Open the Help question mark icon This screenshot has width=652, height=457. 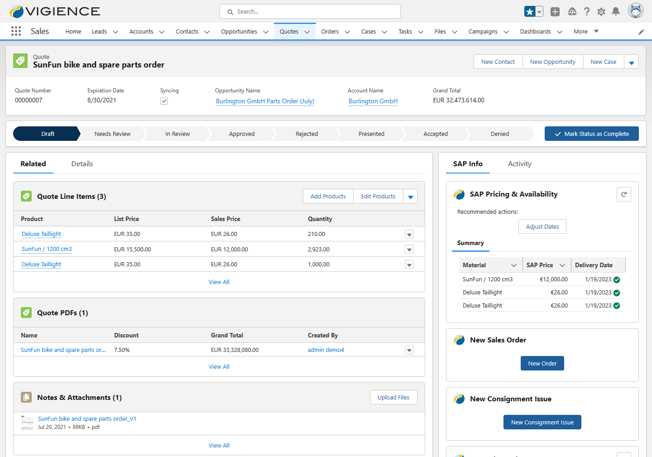click(587, 12)
